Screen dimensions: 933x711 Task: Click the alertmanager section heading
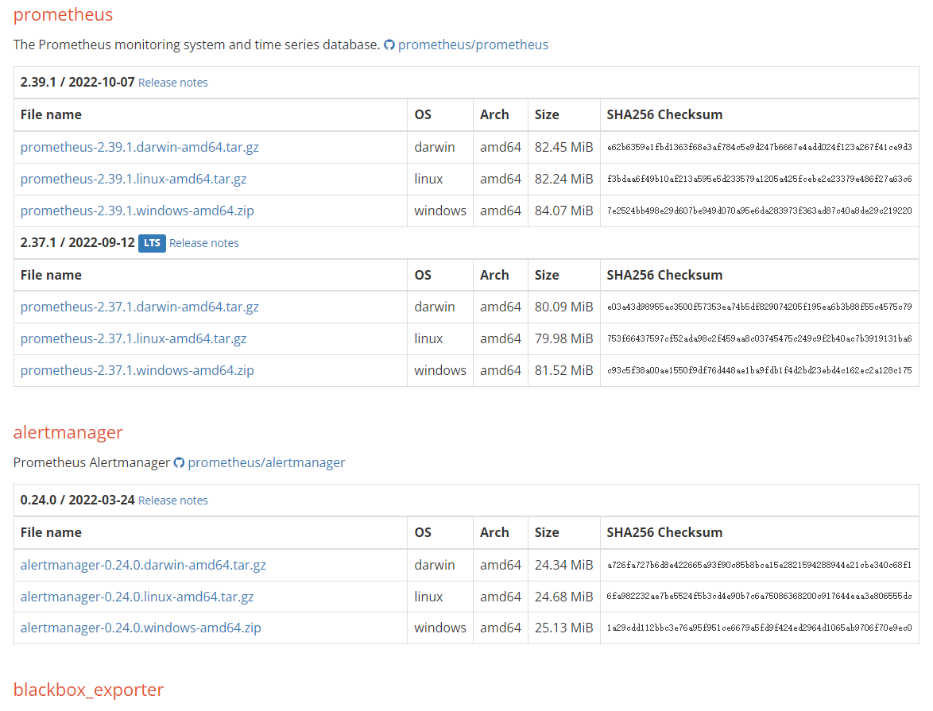coord(68,432)
